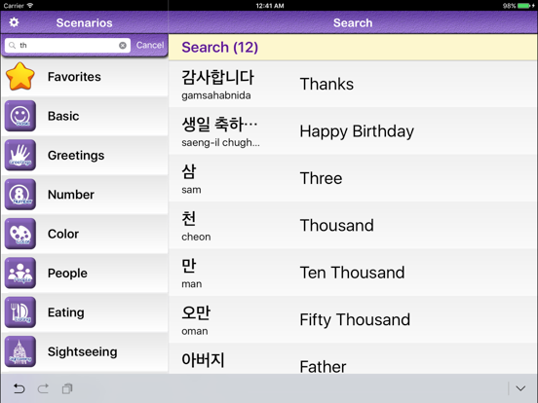The image size is (538, 403).
Task: Collapse keyboard bar with down chevron
Action: (x=520, y=388)
